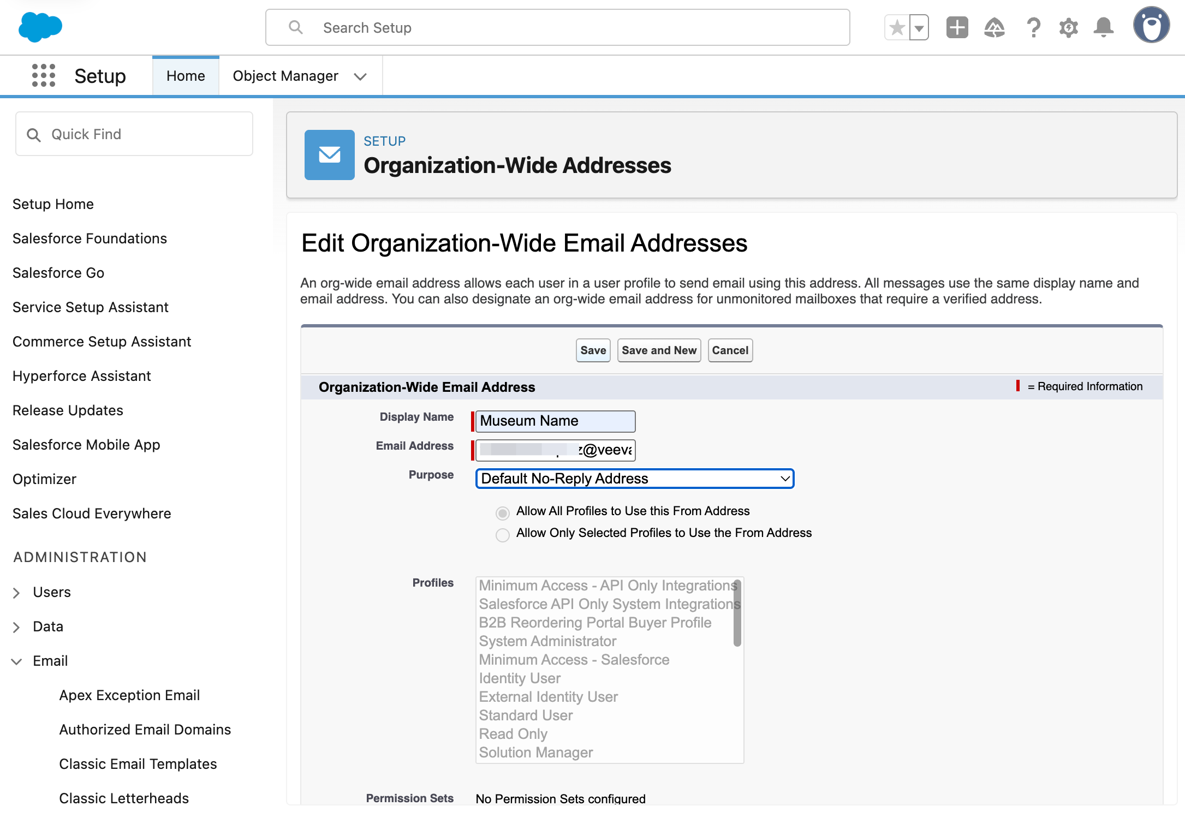Expand the Data section
The width and height of the screenshot is (1185, 818).
pos(16,627)
